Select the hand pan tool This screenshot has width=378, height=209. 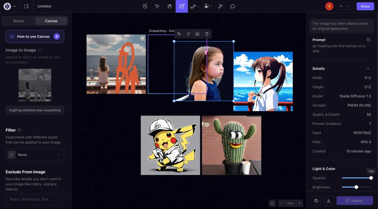(169, 6)
